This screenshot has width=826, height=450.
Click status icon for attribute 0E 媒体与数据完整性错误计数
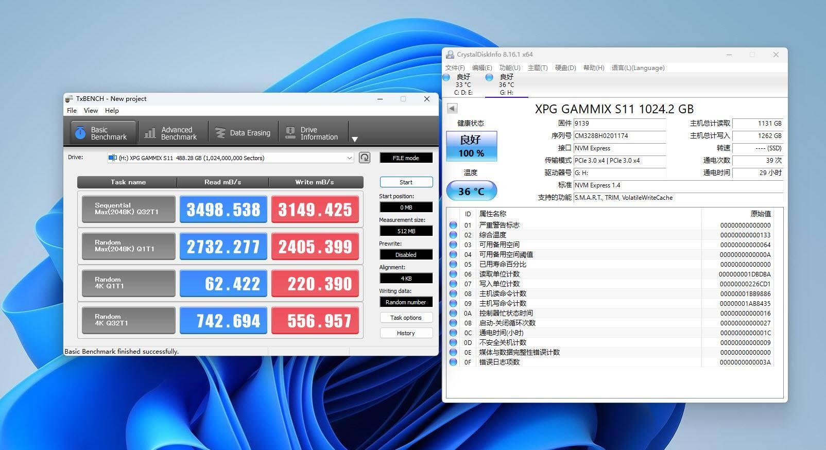(x=453, y=352)
